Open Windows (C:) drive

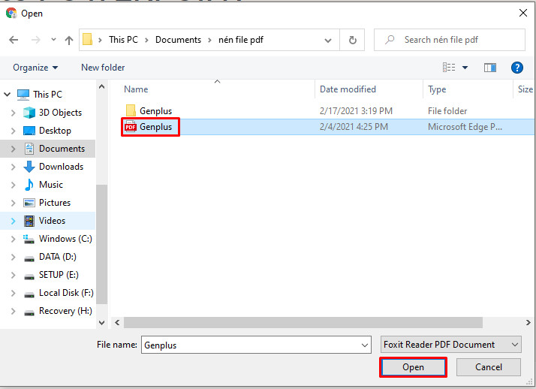tap(65, 239)
